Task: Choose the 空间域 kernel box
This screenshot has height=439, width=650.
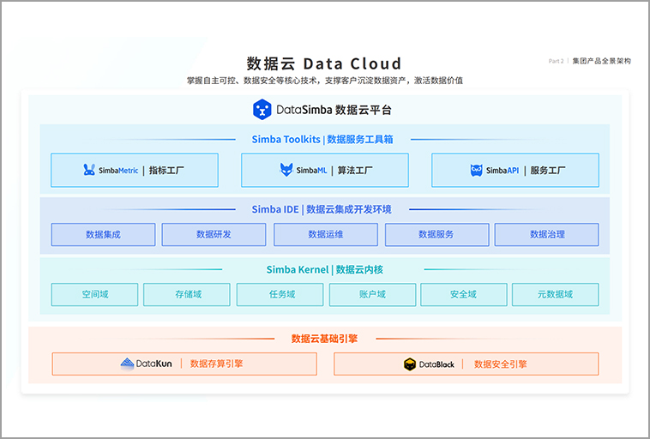Action: tap(94, 295)
